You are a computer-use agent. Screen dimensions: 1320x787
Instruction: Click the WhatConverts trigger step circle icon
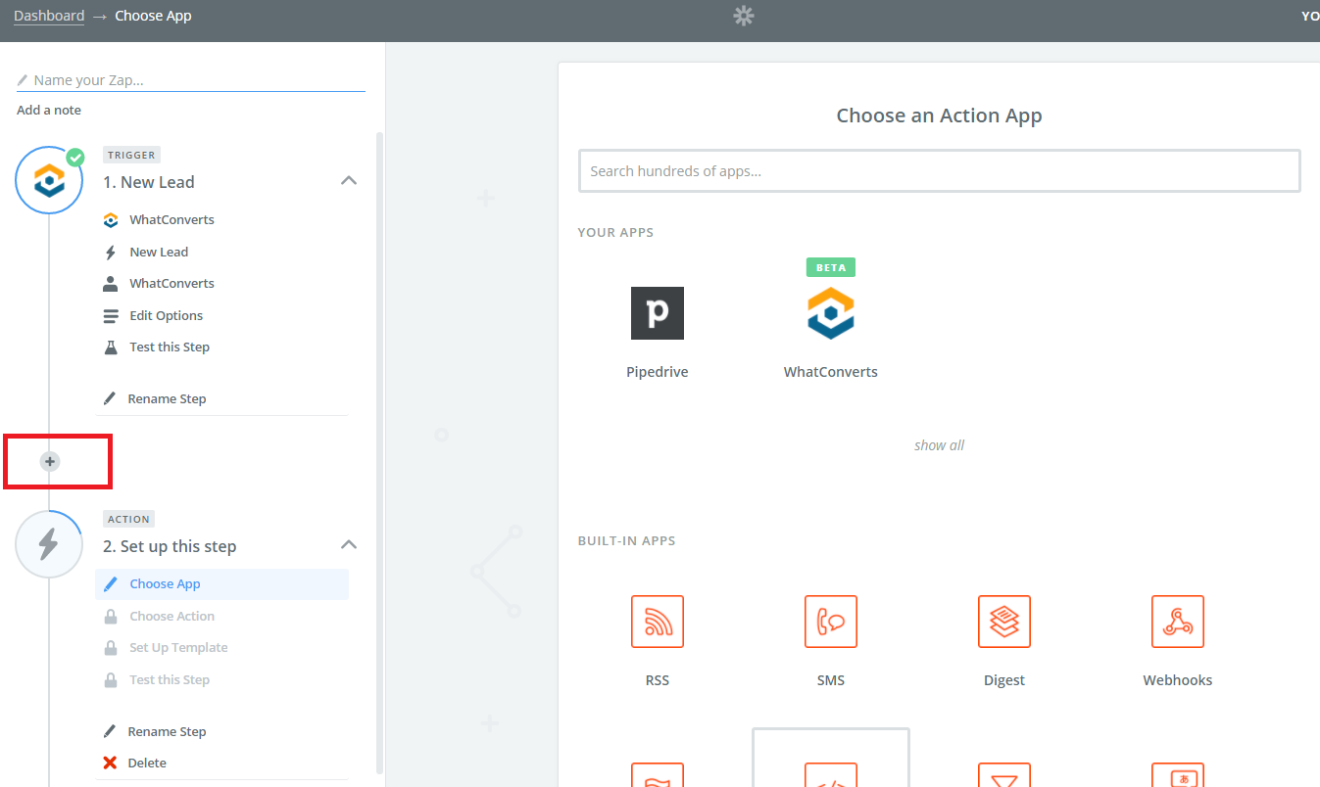coord(49,180)
